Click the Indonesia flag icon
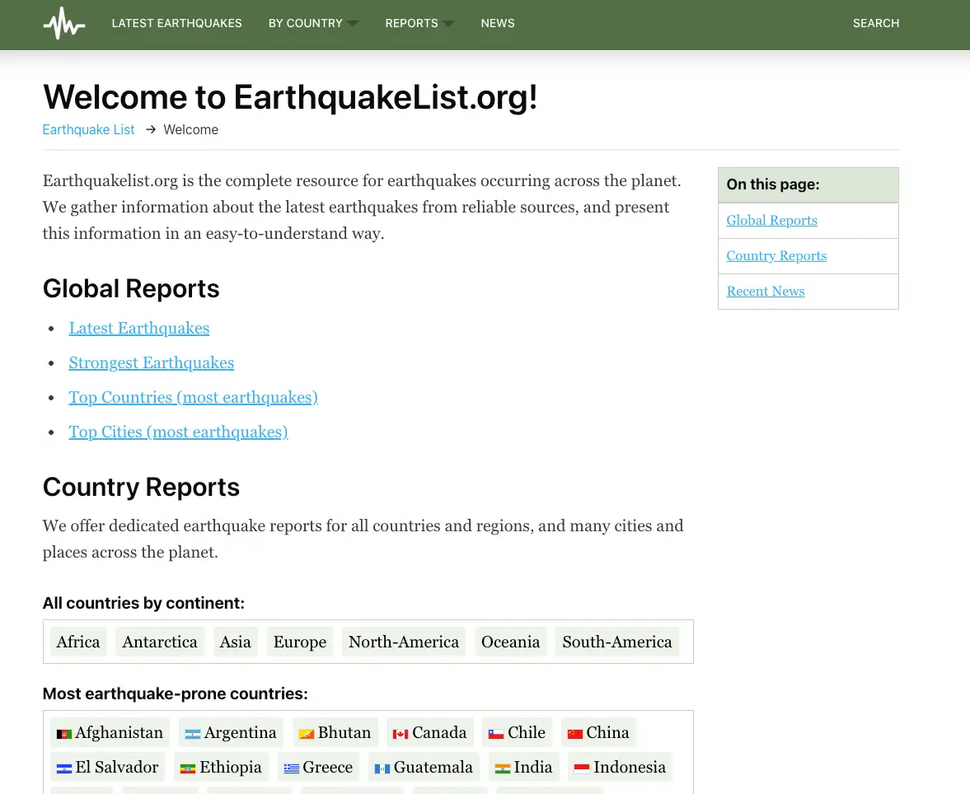This screenshot has width=970, height=794. tap(582, 768)
